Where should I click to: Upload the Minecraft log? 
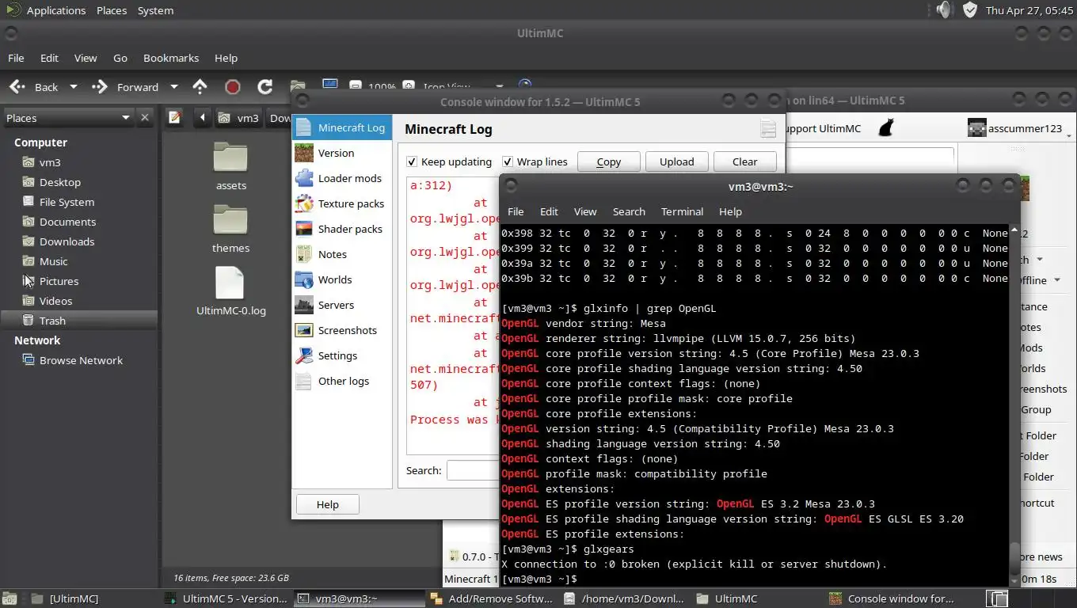coord(676,161)
